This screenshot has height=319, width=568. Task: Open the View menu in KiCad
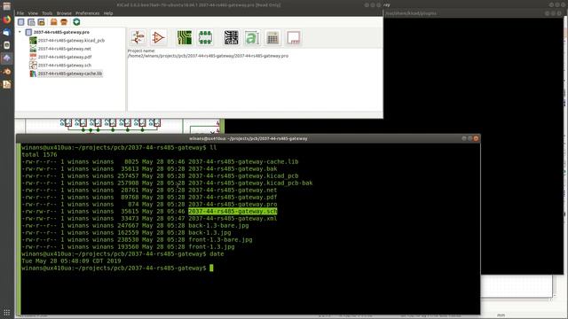(33, 13)
